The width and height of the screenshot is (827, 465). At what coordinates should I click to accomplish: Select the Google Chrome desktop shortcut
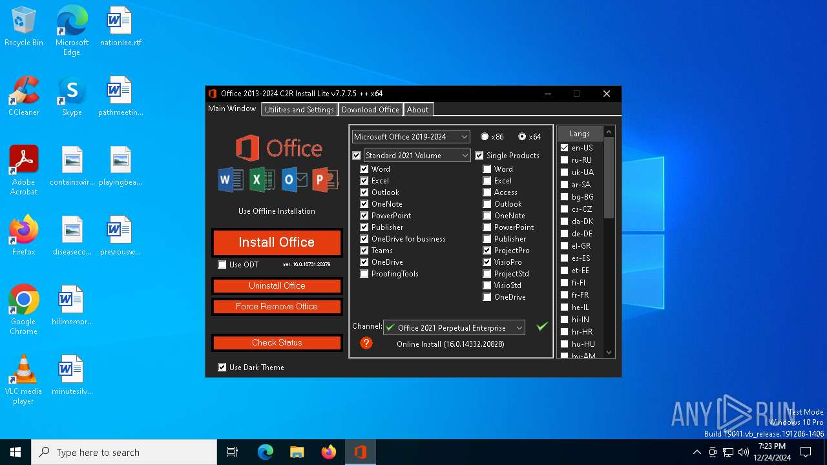pyautogui.click(x=24, y=310)
